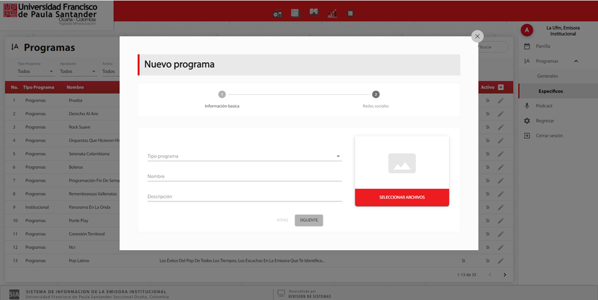This screenshot has width=598, height=300.
Task: Select step 2 Redes sociales
Action: coord(376,94)
